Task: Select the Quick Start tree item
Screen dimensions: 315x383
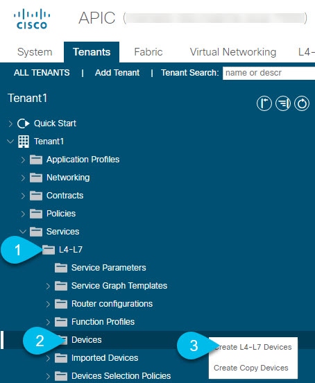Action: point(55,124)
